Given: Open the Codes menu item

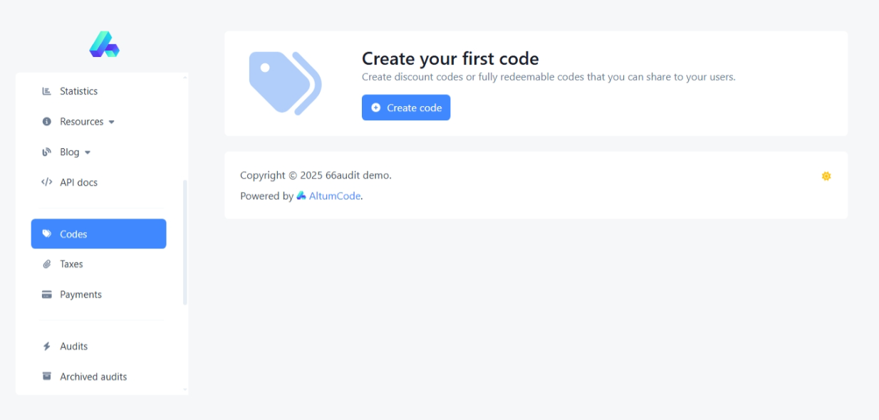Looking at the screenshot, I should tap(98, 233).
